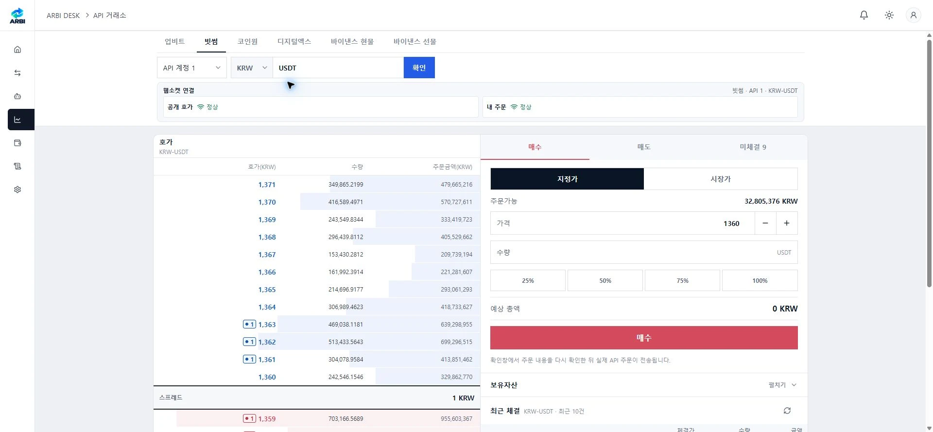
Task: Toggle the light/dark theme sun icon
Action: [889, 15]
